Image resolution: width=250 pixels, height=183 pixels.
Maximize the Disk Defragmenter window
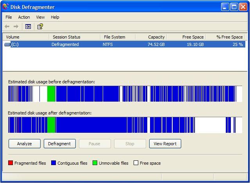234,7
